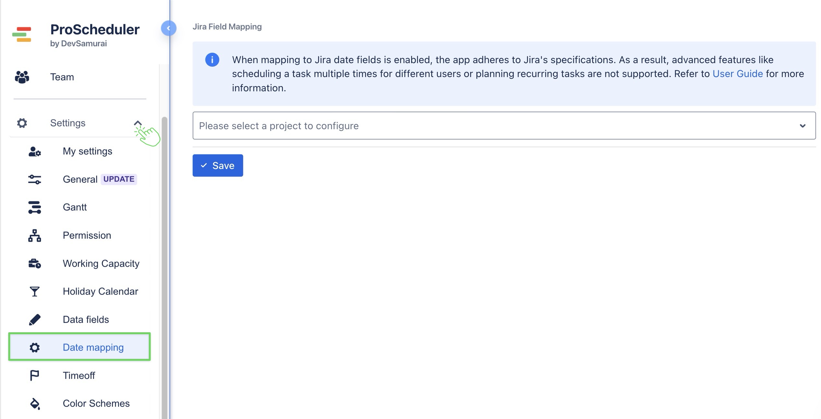The width and height of the screenshot is (821, 419).
Task: Click the sidebar vertical scrollbar
Action: (x=165, y=267)
